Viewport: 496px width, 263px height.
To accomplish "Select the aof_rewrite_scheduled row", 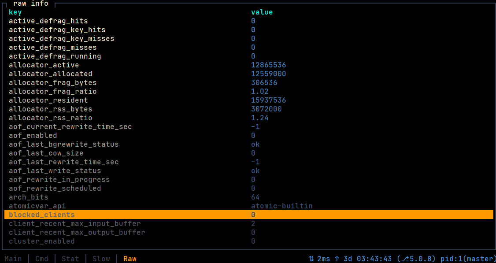I will (x=249, y=189).
